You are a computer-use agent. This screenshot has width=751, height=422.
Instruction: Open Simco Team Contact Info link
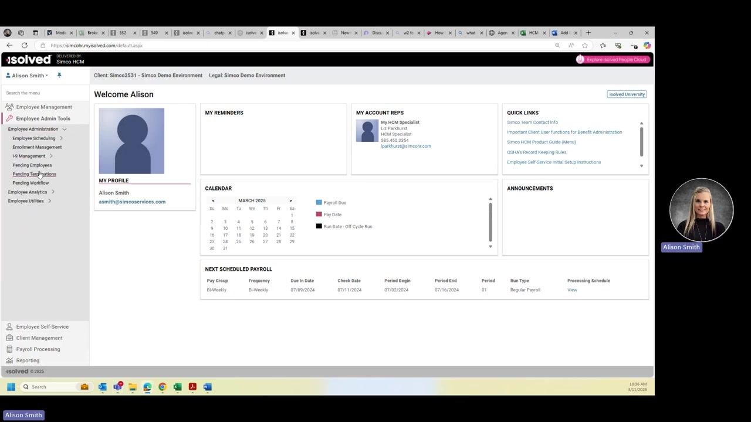tap(533, 122)
